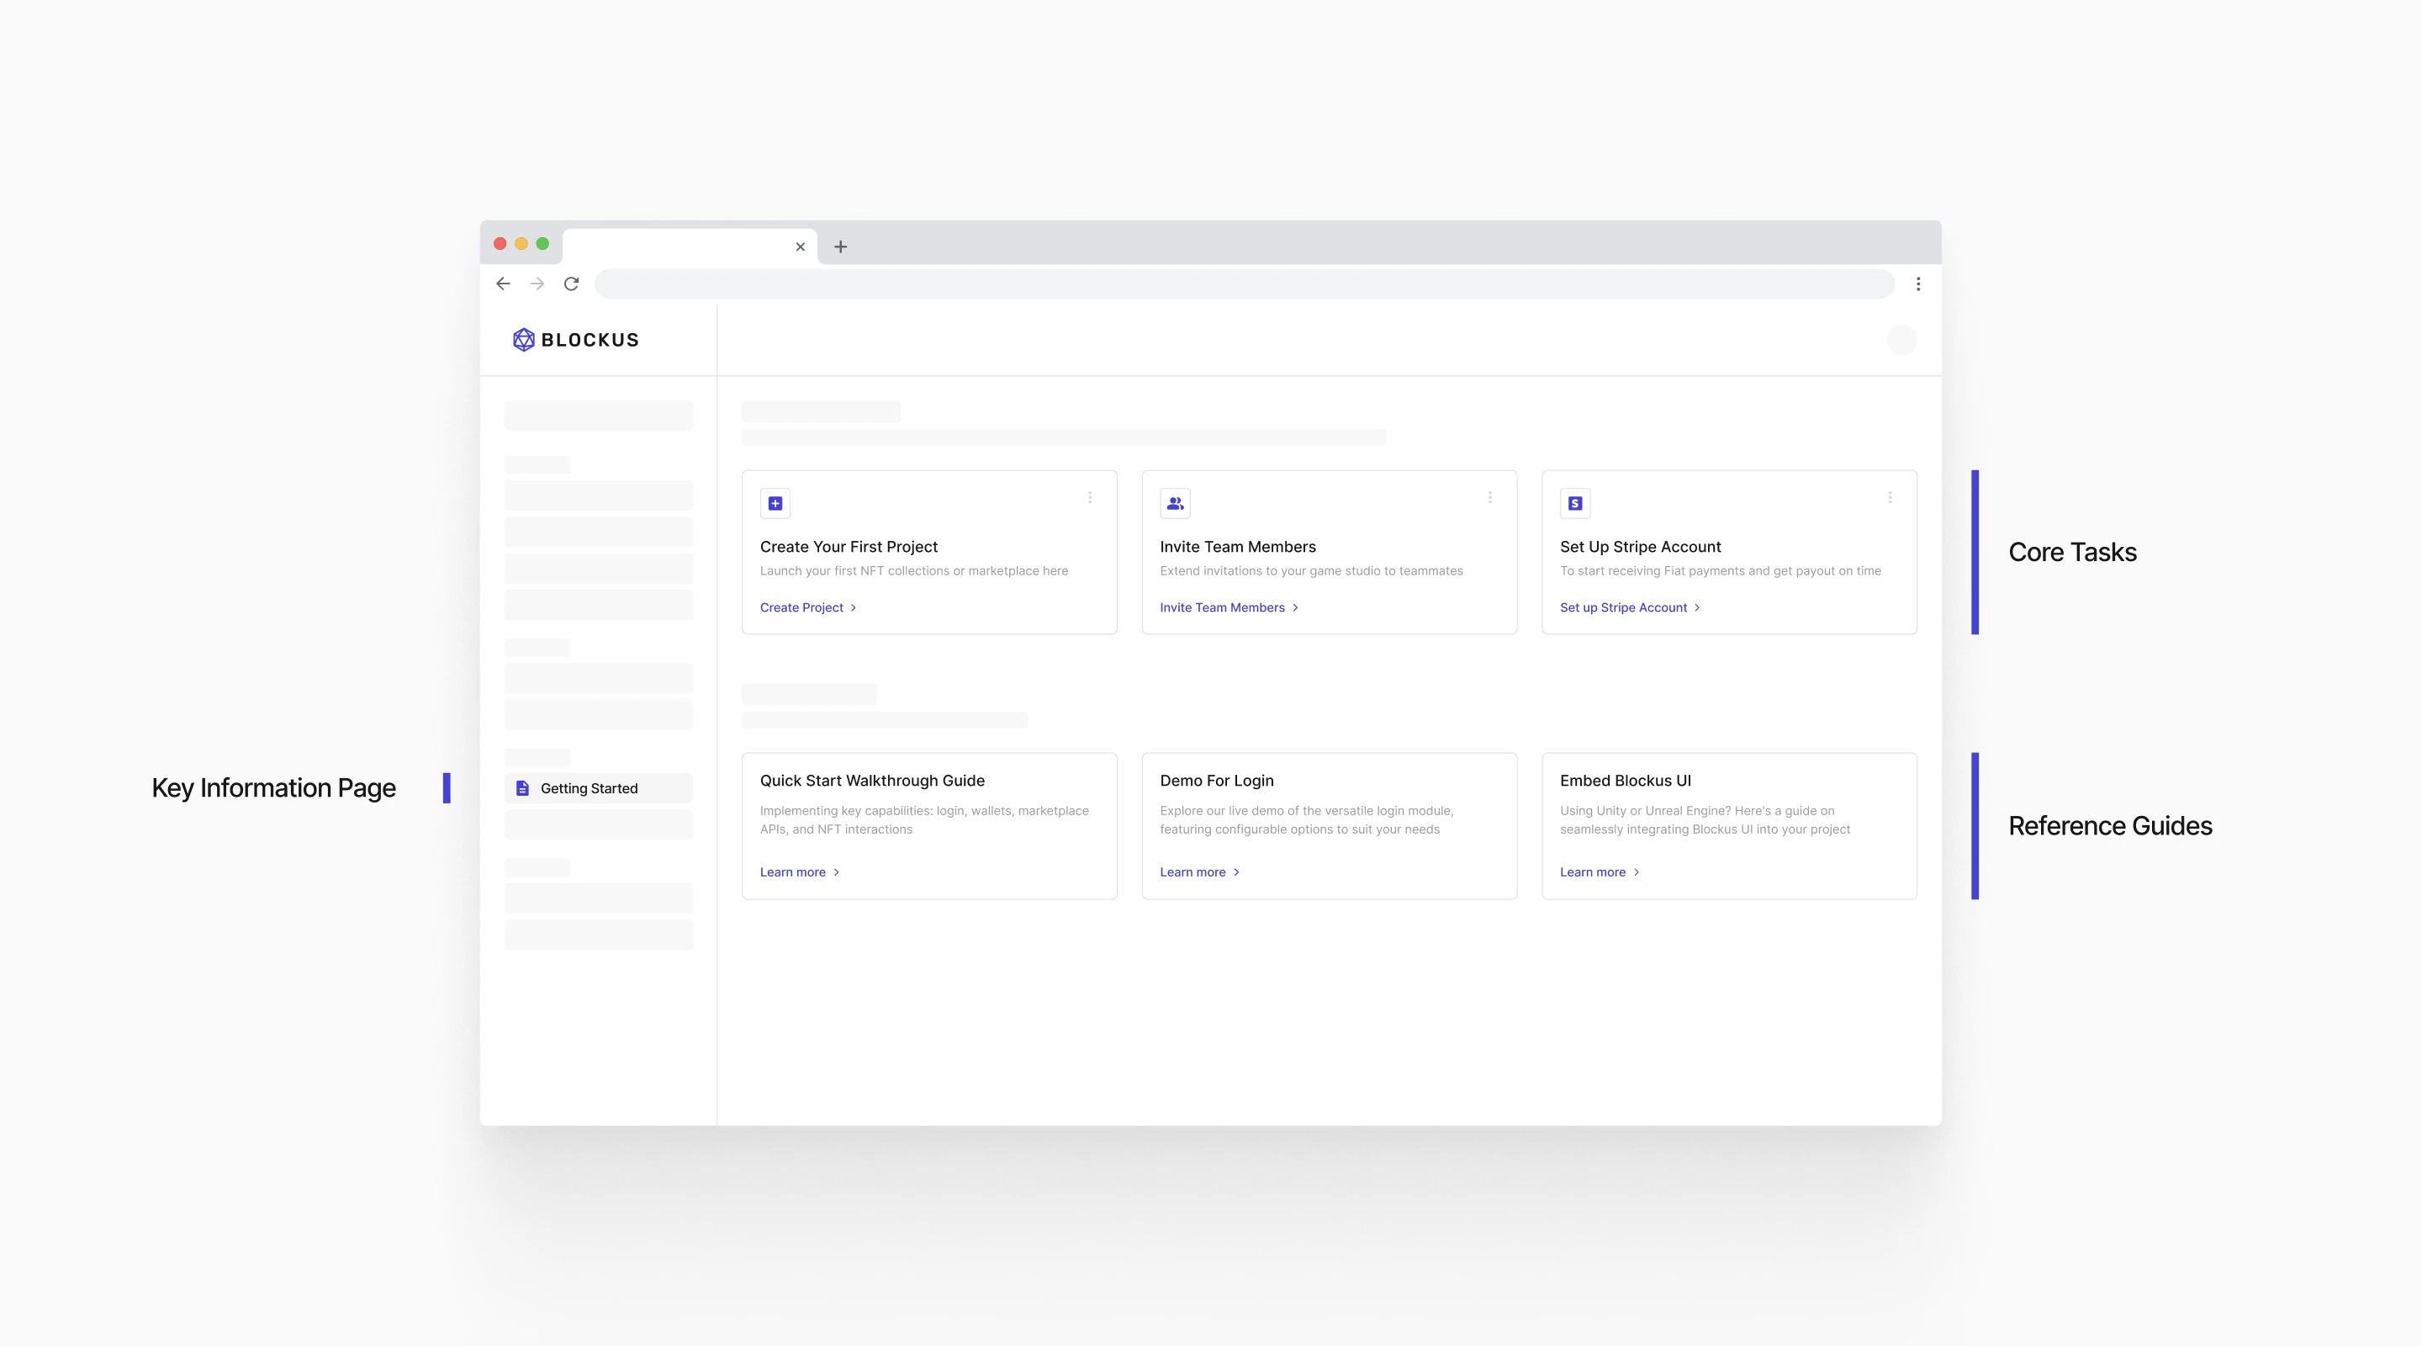Reload the page with the refresh icon
Screen dimensions: 2422x1346
(571, 284)
